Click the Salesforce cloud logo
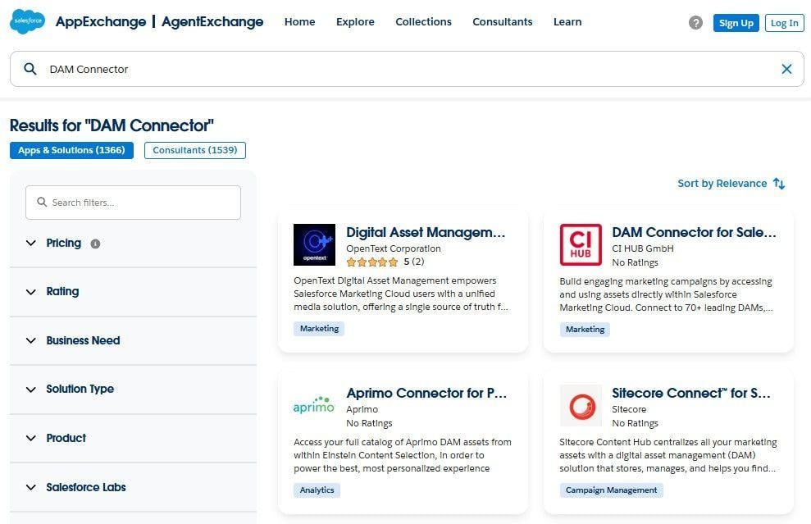The height and width of the screenshot is (524, 811). coord(27,22)
